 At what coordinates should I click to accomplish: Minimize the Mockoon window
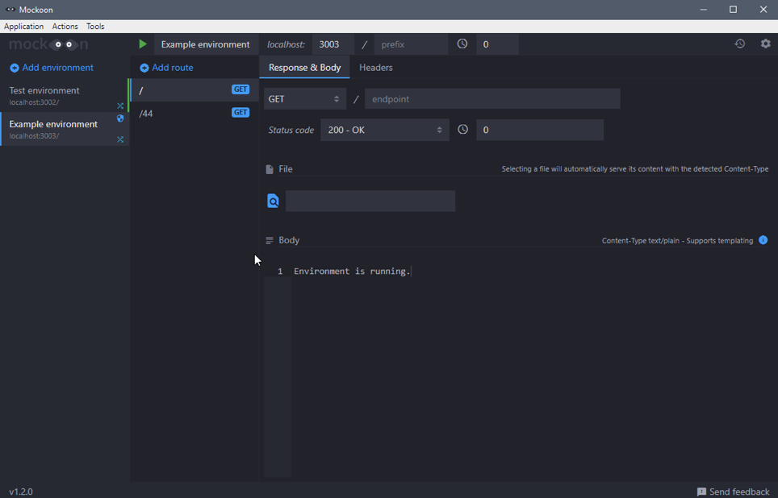[704, 10]
